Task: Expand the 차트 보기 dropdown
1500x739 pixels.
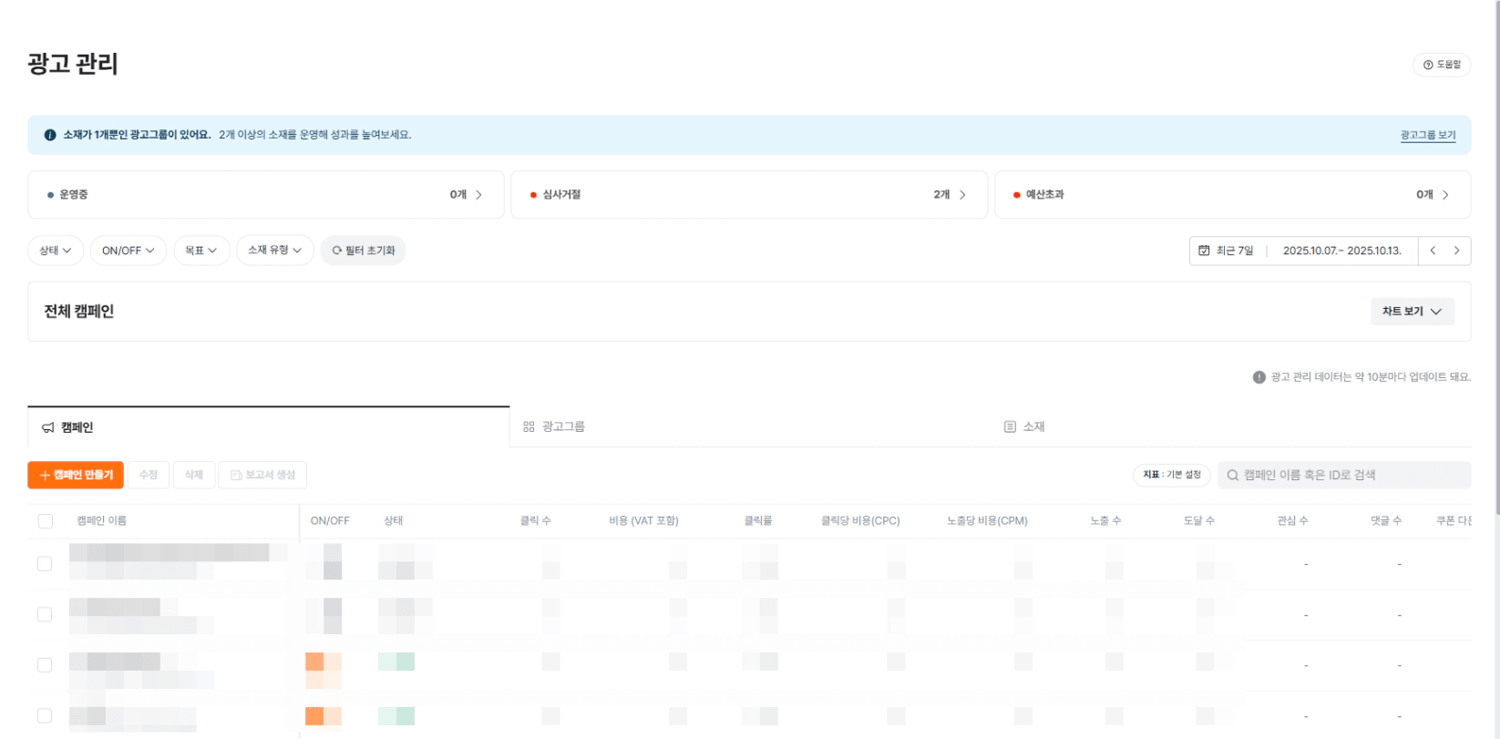Action: [x=1412, y=312]
